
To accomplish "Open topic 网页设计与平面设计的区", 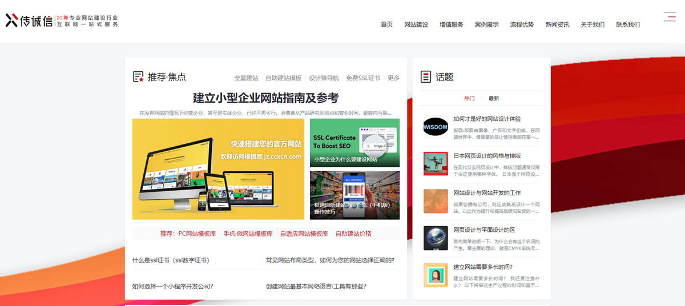I will click(484, 230).
